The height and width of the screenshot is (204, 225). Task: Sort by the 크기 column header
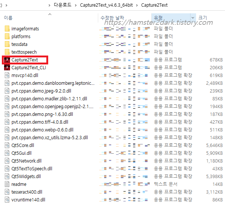[x=202, y=18]
